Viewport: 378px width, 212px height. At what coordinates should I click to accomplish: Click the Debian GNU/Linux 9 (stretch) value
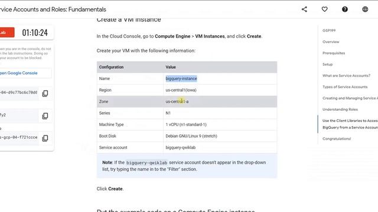click(191, 136)
